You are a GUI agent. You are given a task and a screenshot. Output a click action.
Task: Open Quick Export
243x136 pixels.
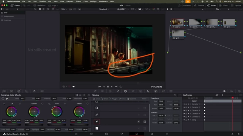point(185,5)
